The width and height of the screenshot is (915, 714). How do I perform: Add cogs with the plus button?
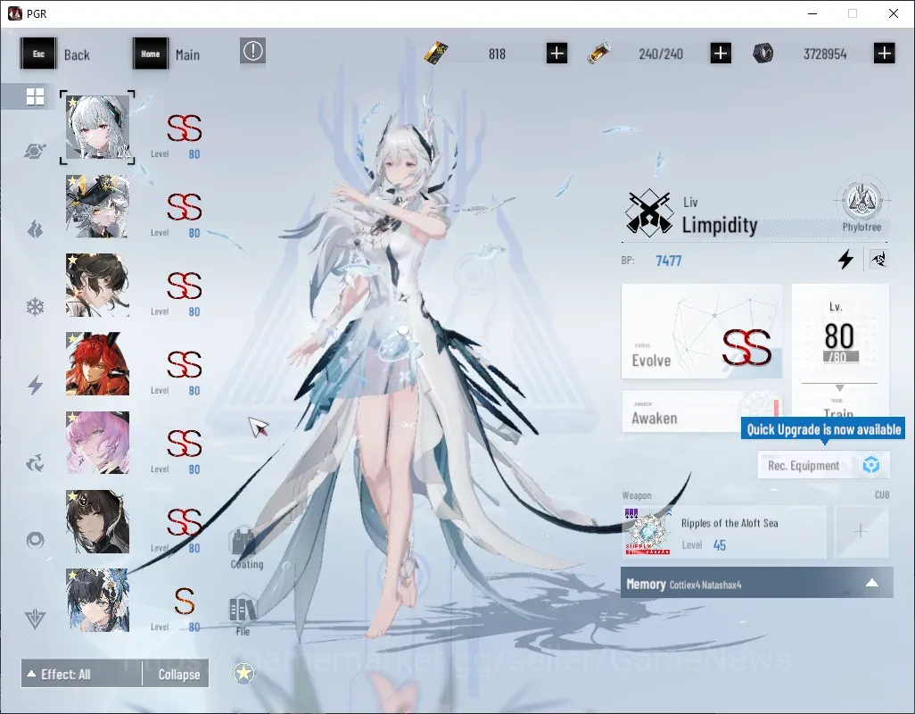pyautogui.click(x=884, y=54)
